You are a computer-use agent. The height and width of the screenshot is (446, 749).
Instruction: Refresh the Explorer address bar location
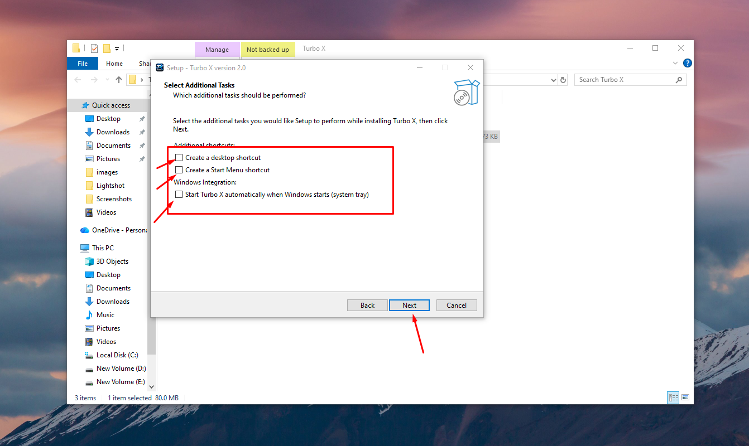(563, 80)
